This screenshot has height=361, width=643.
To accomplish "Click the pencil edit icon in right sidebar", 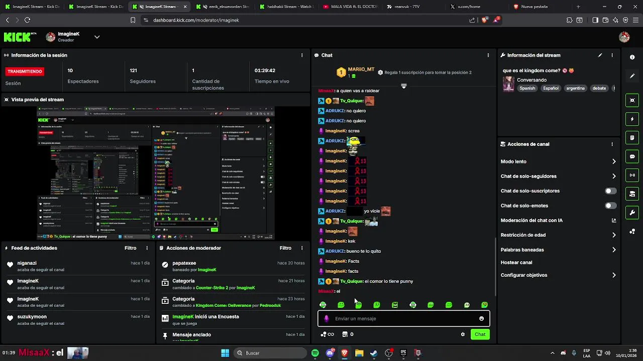I will pyautogui.click(x=632, y=76).
